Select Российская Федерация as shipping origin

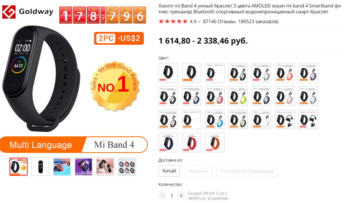(247, 171)
